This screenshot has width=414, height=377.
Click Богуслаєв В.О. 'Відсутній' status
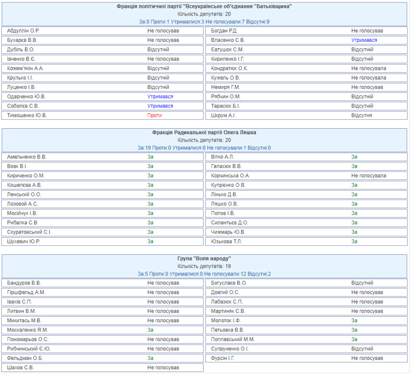click(x=362, y=283)
